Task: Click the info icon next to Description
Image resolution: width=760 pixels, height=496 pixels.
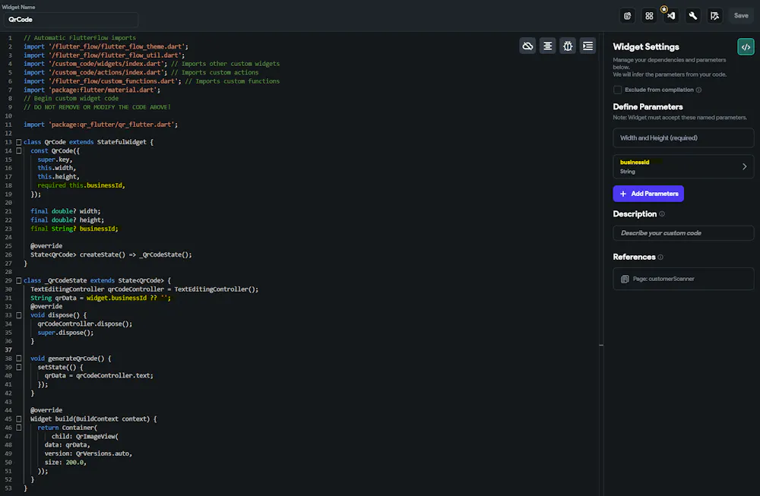Action: [662, 214]
